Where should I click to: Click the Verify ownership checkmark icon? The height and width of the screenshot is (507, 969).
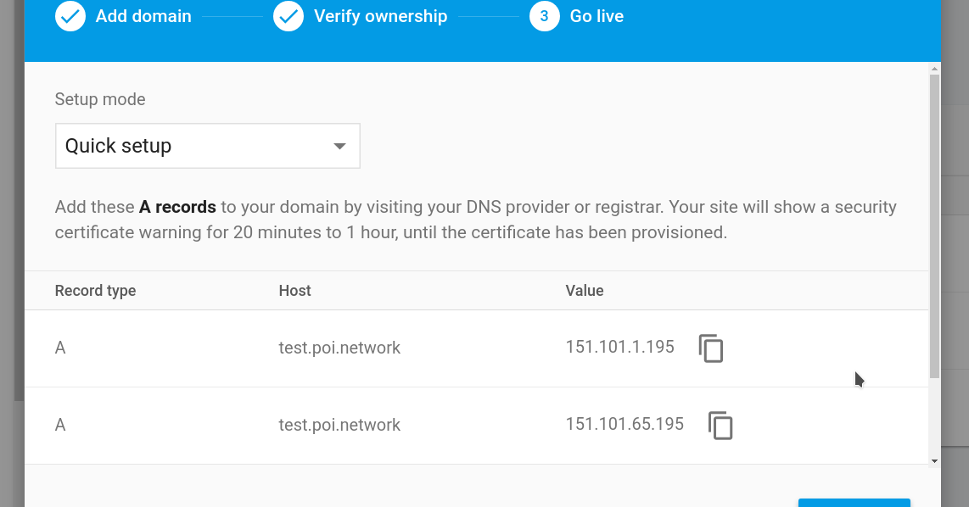[x=288, y=16]
